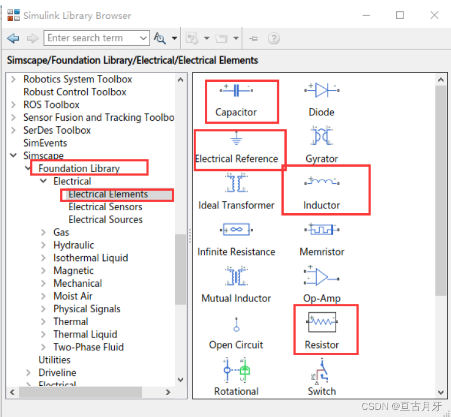451x417 pixels.
Task: Expand the Gas library node
Action: click(x=43, y=232)
